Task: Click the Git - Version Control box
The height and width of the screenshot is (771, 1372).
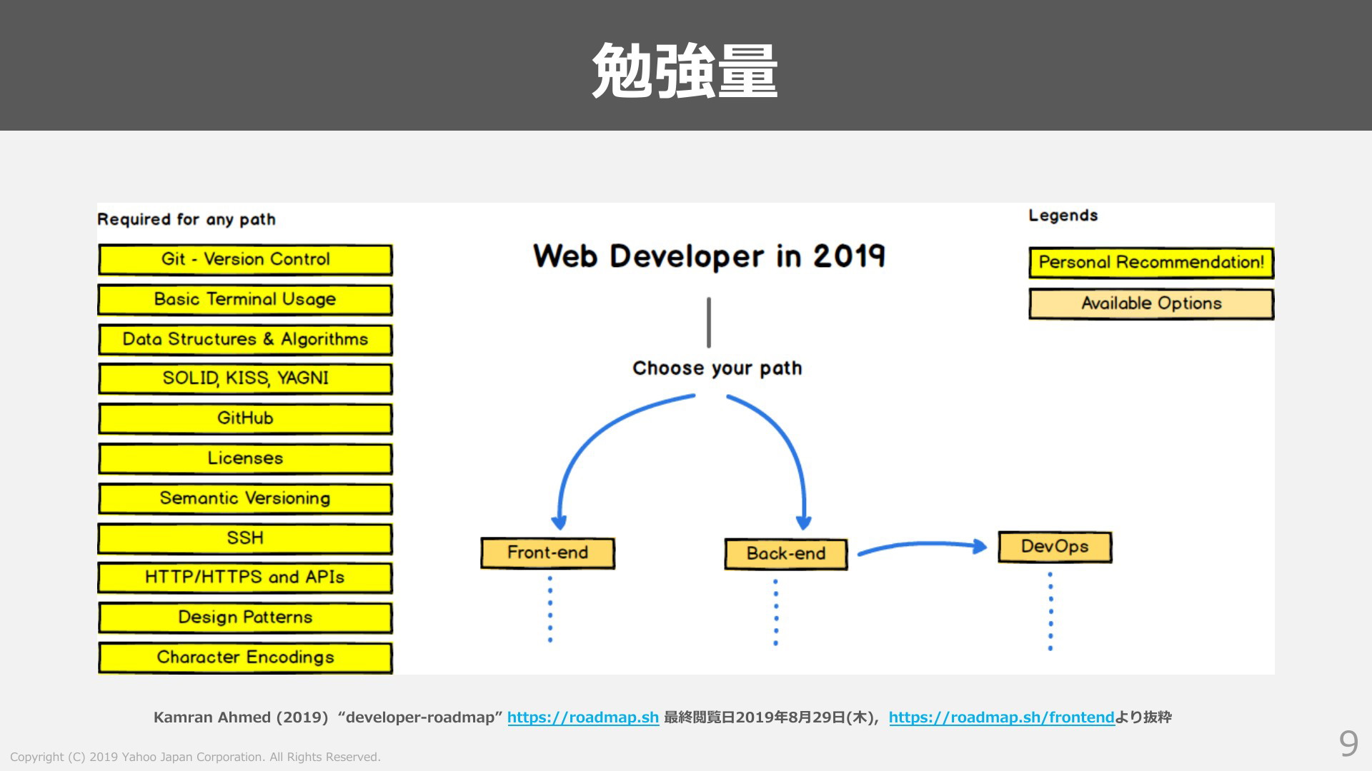Action: coord(245,260)
